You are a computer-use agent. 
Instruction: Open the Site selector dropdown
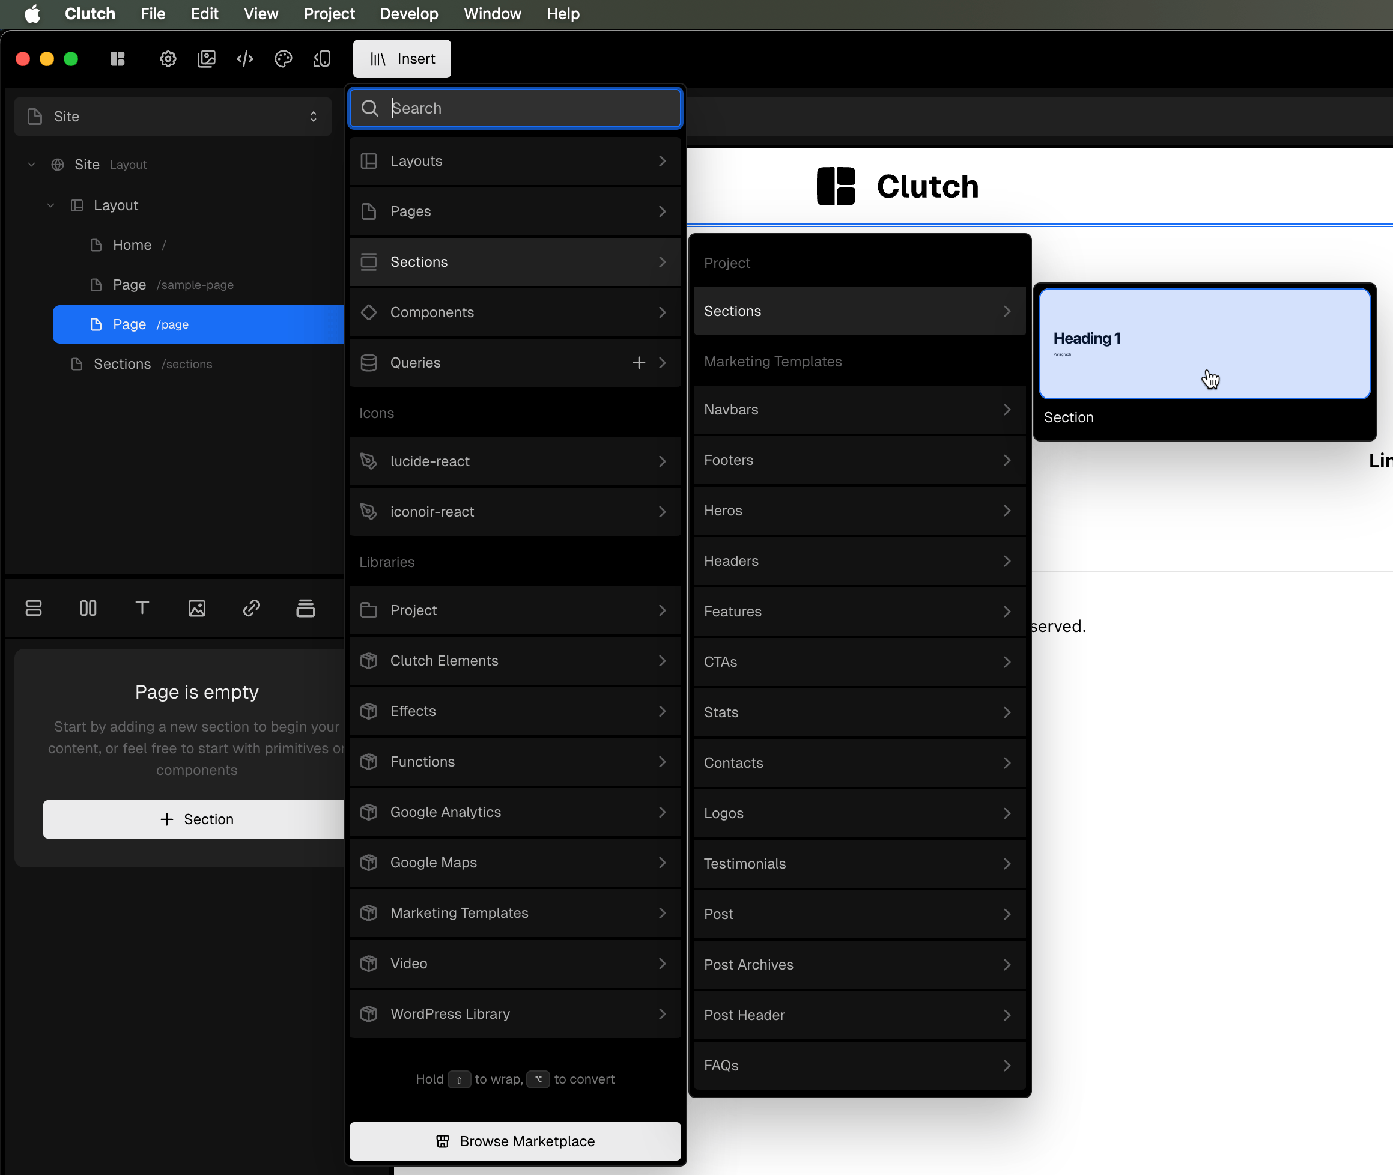[172, 117]
